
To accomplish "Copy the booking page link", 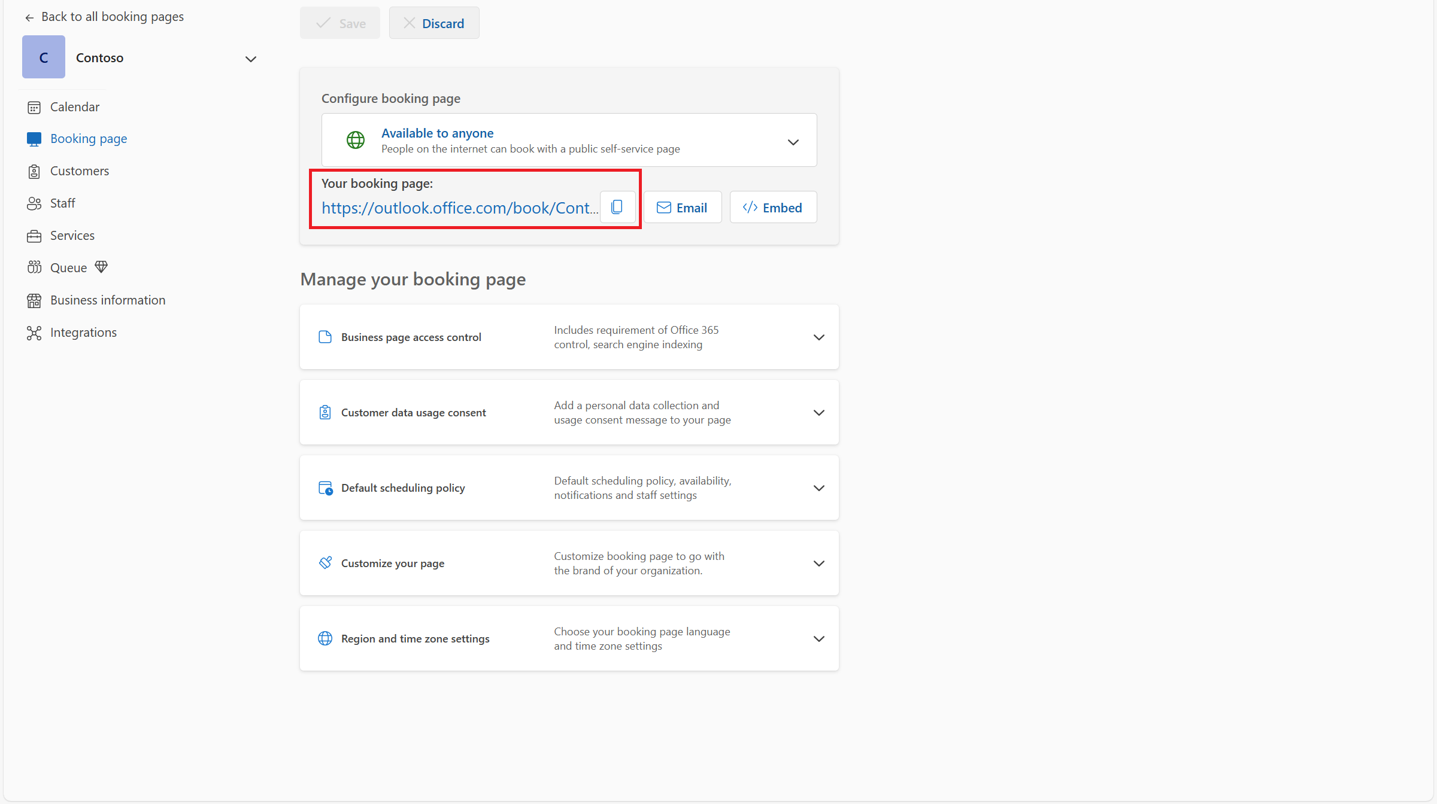I will point(617,207).
